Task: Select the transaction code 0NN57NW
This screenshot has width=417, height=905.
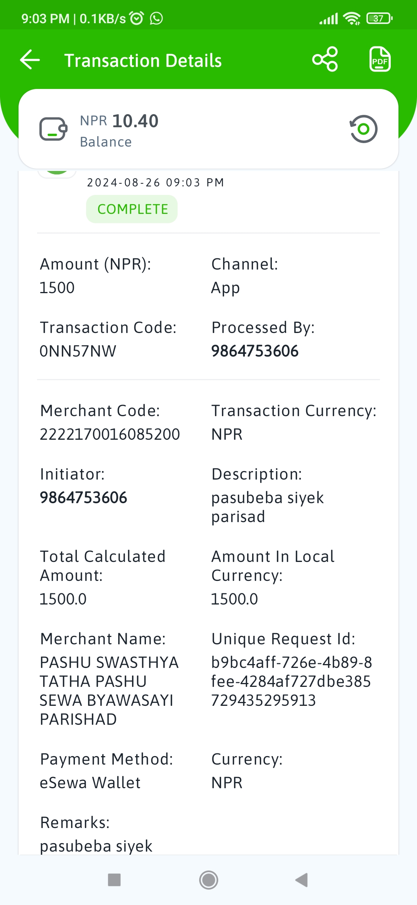Action: pyautogui.click(x=78, y=351)
